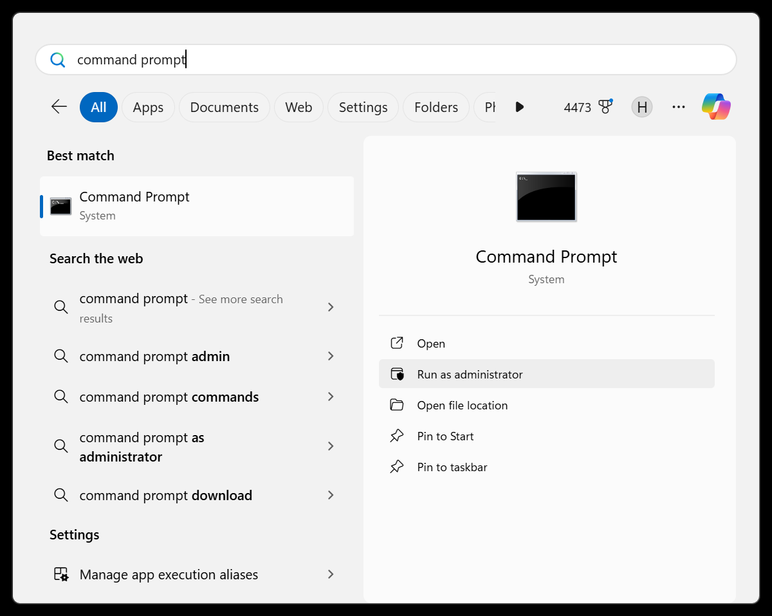Switch to the Settings filter tab

tap(363, 107)
